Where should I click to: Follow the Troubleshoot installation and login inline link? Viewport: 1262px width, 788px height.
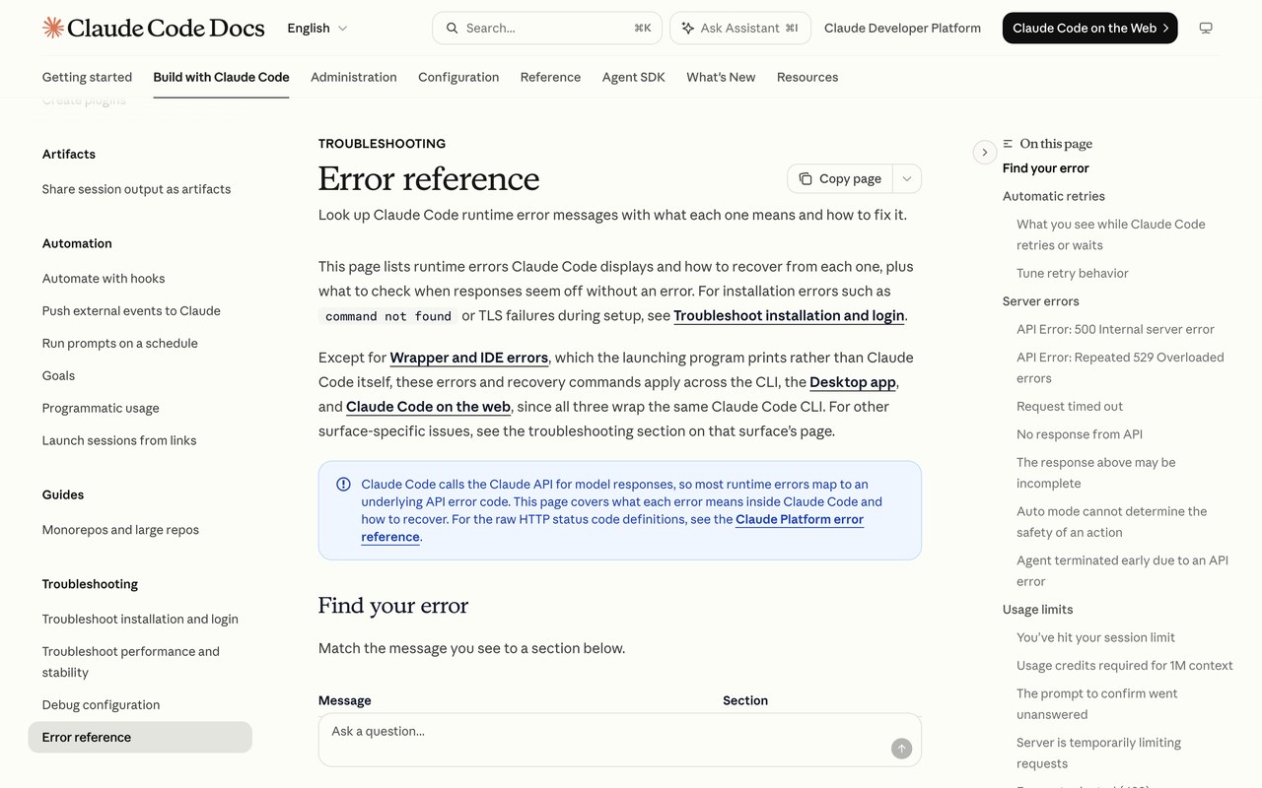pos(789,315)
